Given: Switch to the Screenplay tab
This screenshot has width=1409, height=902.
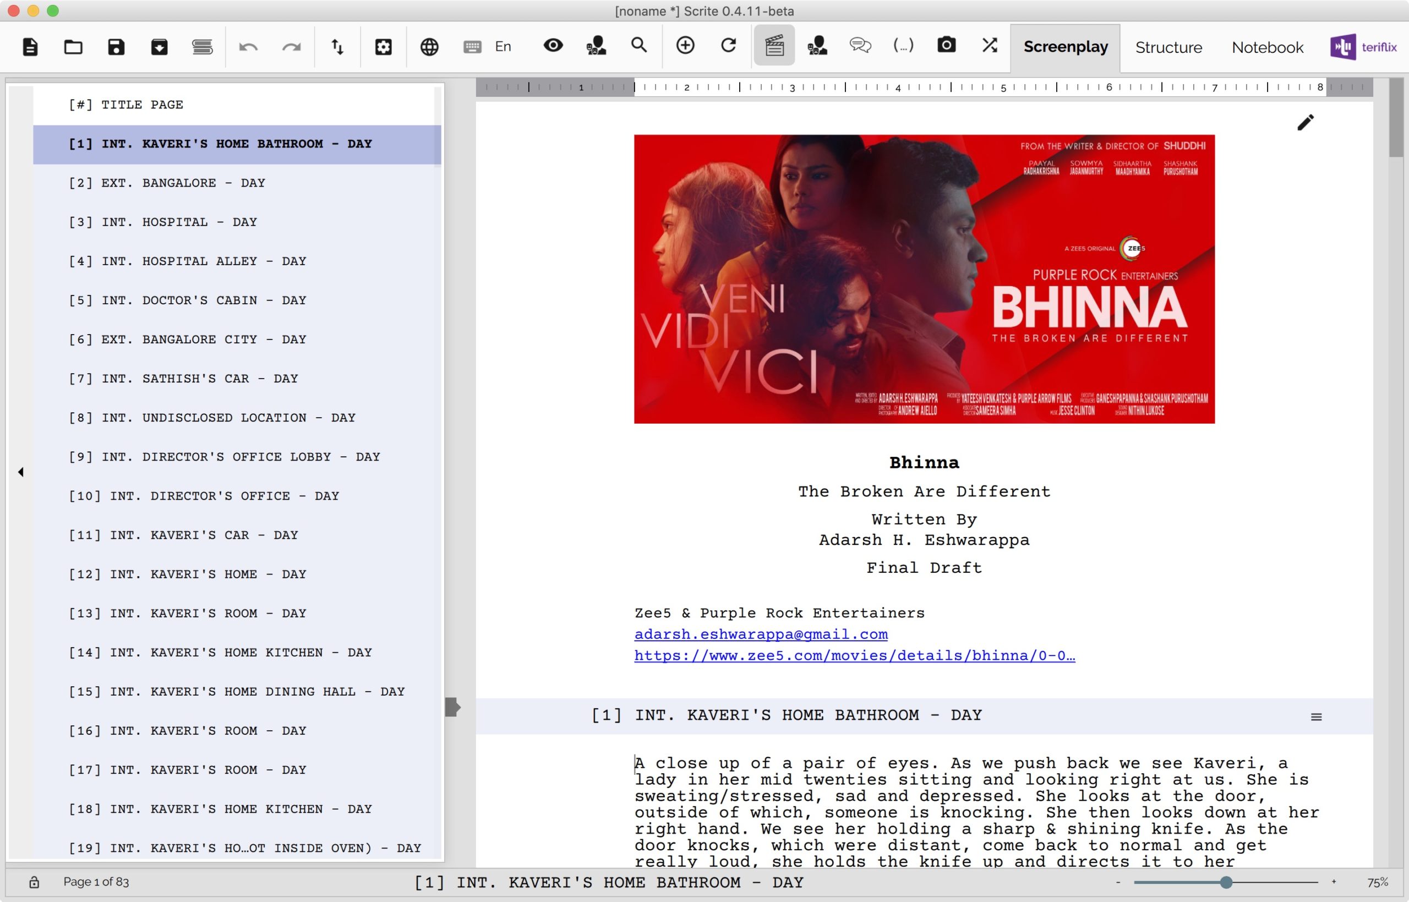Looking at the screenshot, I should pyautogui.click(x=1065, y=47).
